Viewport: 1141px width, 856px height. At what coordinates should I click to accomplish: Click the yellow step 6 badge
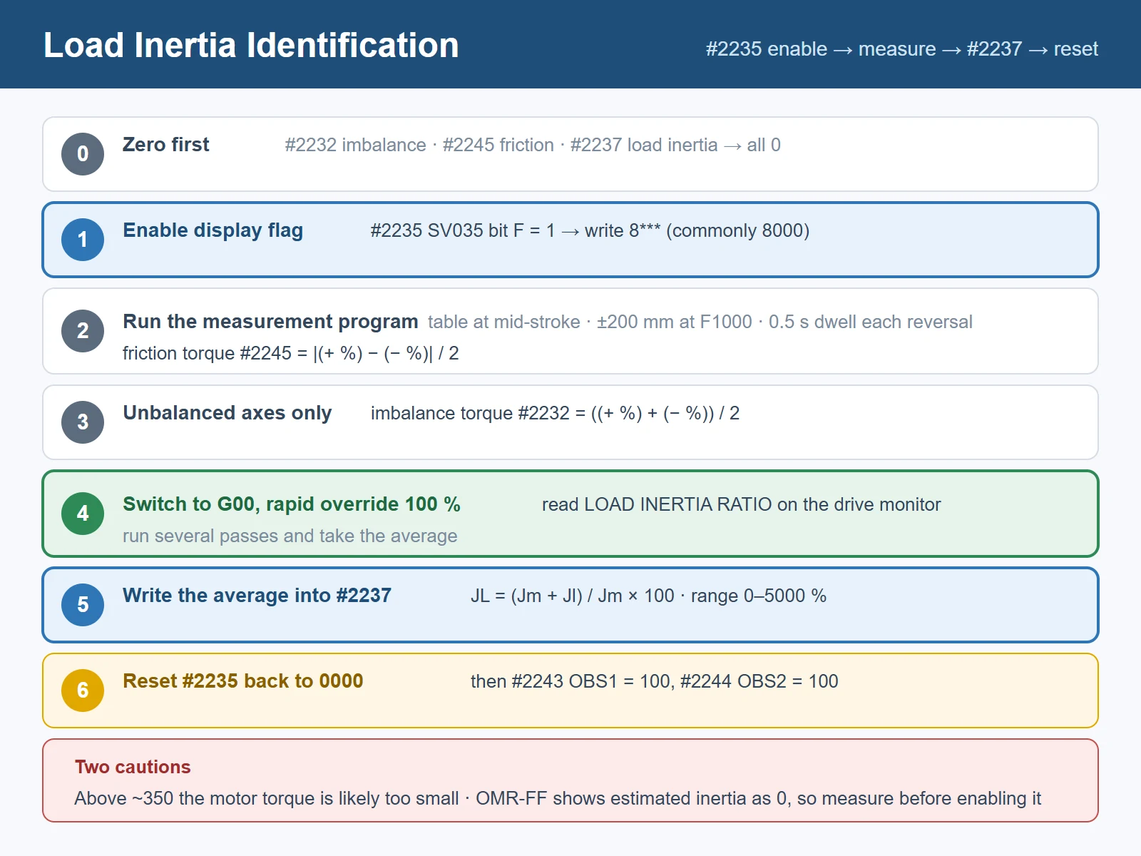click(83, 691)
